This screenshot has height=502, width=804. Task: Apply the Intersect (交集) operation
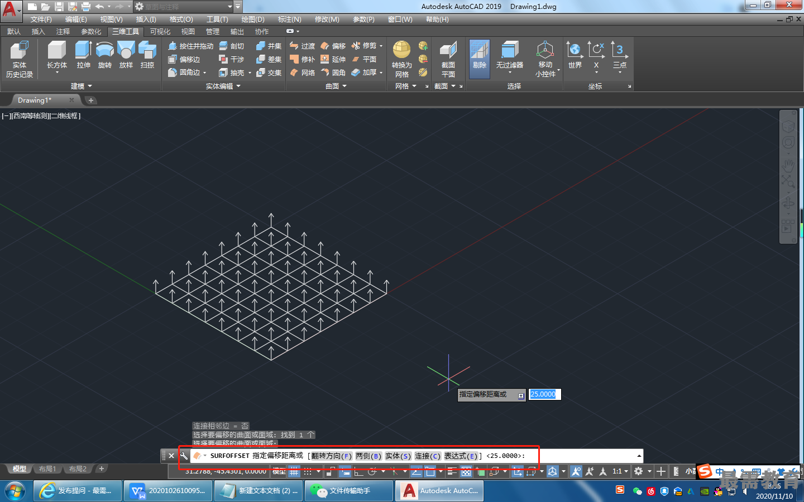269,73
